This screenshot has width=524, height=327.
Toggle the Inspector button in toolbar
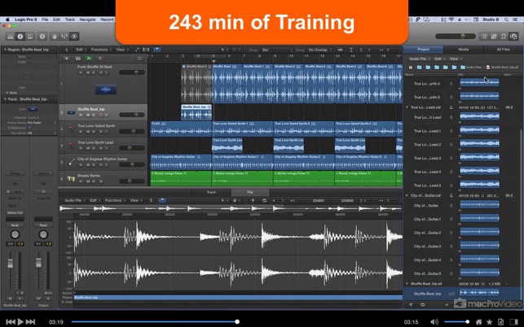(20, 37)
